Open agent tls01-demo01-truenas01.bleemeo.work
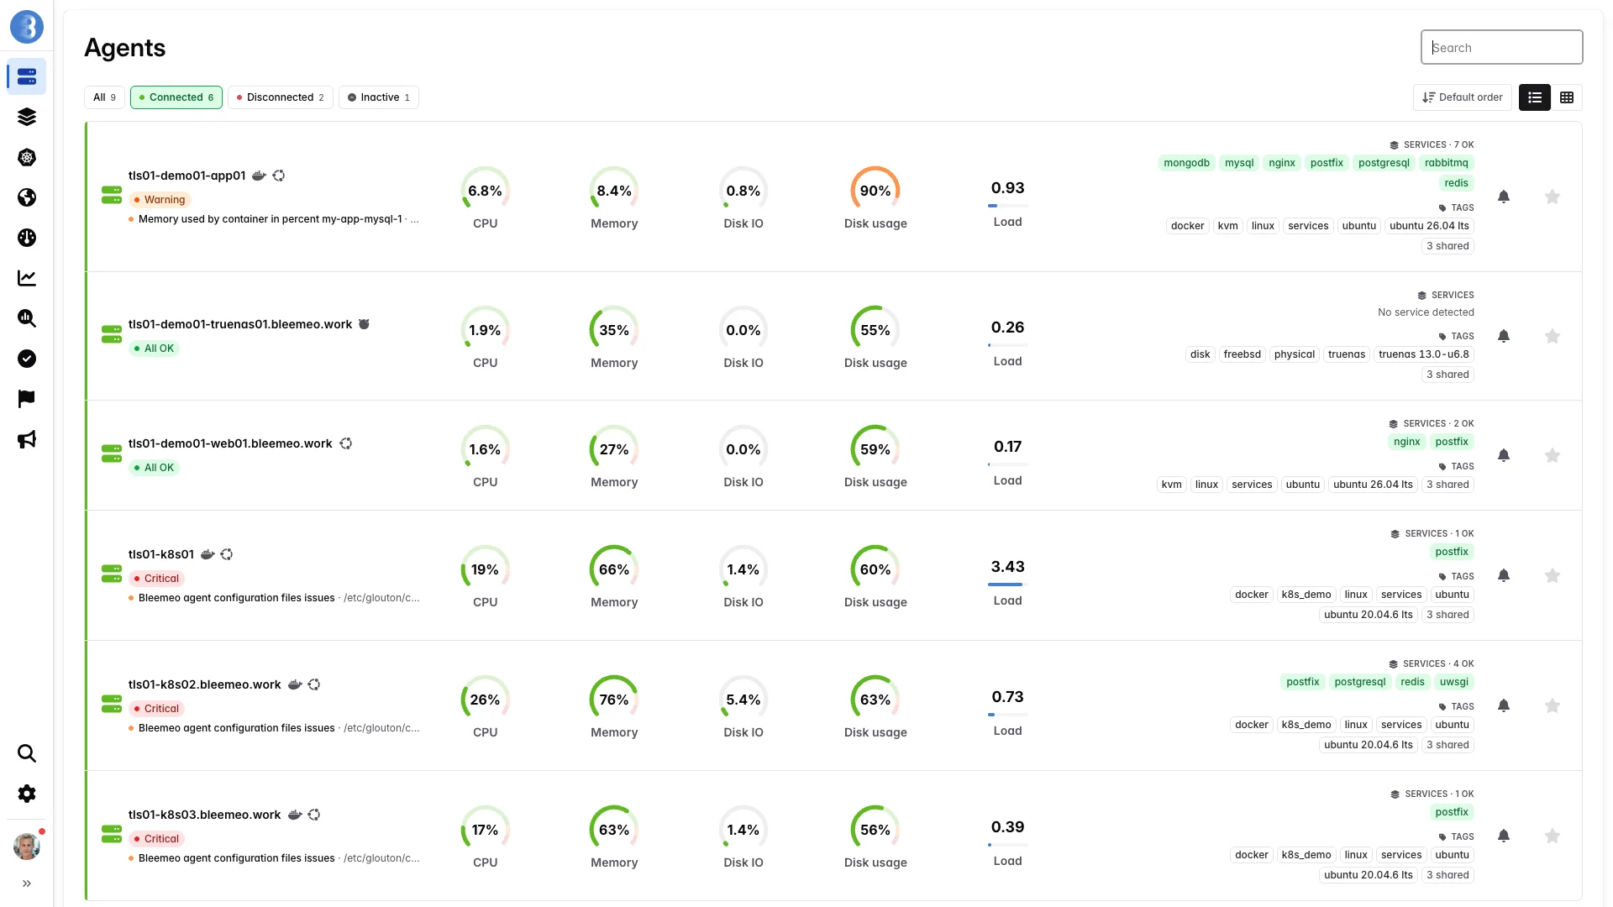 coord(240,324)
